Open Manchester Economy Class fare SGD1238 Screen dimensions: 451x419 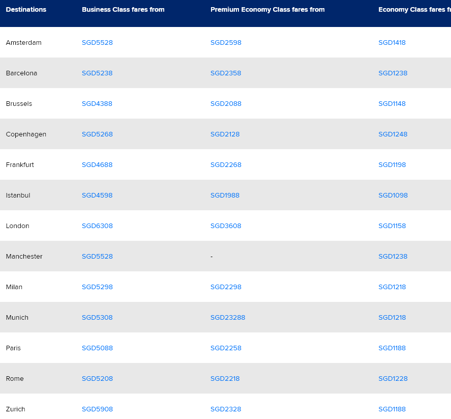click(393, 257)
